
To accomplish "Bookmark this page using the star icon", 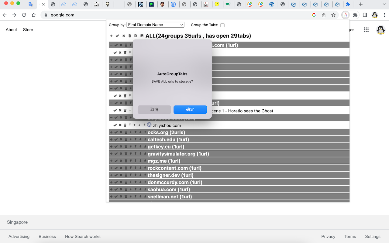I will pyautogui.click(x=333, y=15).
